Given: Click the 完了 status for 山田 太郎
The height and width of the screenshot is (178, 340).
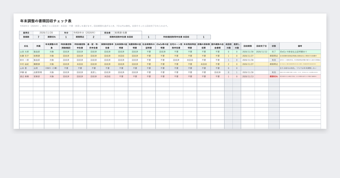Looking at the screenshot, I should tap(274, 52).
